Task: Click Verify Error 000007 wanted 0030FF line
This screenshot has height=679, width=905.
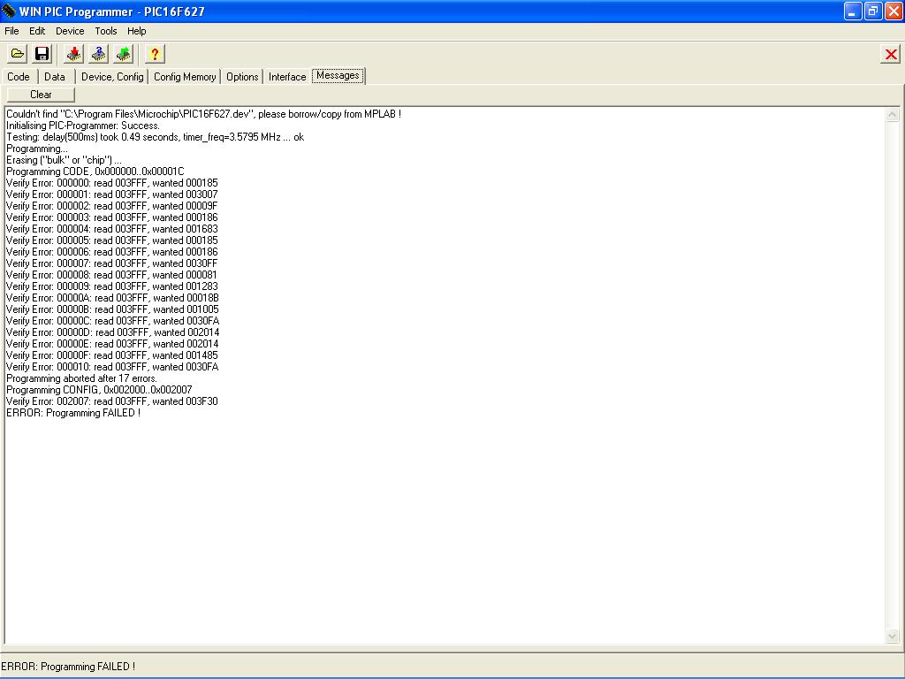Action: 112,263
